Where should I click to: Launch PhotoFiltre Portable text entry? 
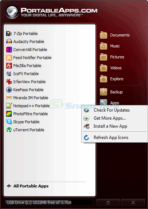pos(31,114)
